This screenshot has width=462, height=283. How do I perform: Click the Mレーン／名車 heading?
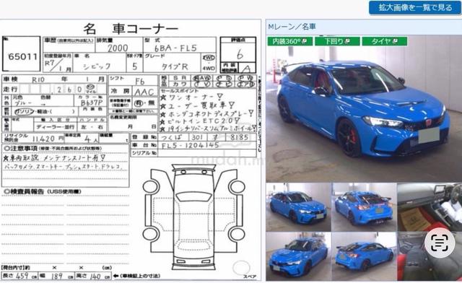pos(292,27)
